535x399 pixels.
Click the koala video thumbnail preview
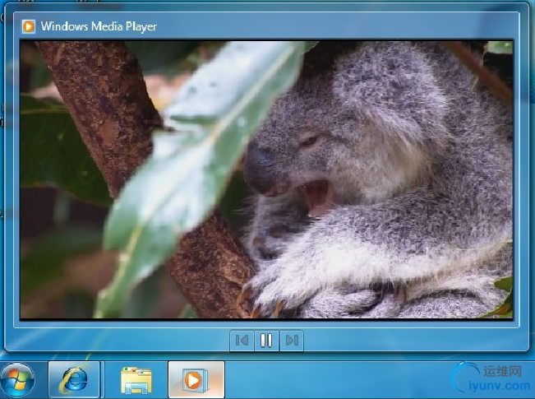266,179
